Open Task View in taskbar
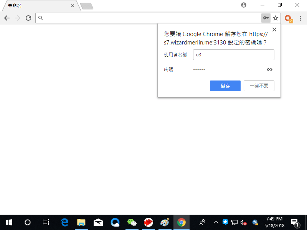The height and width of the screenshot is (230, 307). tap(46, 222)
